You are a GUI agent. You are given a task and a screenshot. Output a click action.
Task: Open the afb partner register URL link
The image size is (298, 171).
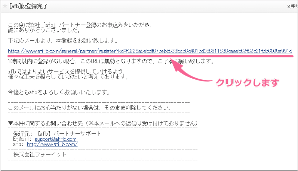(x=150, y=51)
